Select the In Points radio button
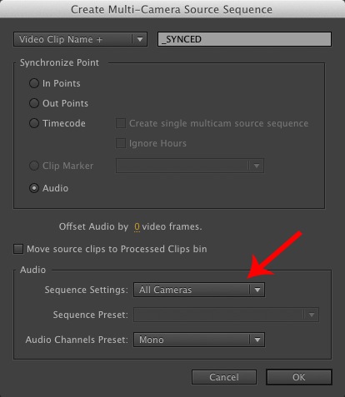 coord(34,83)
